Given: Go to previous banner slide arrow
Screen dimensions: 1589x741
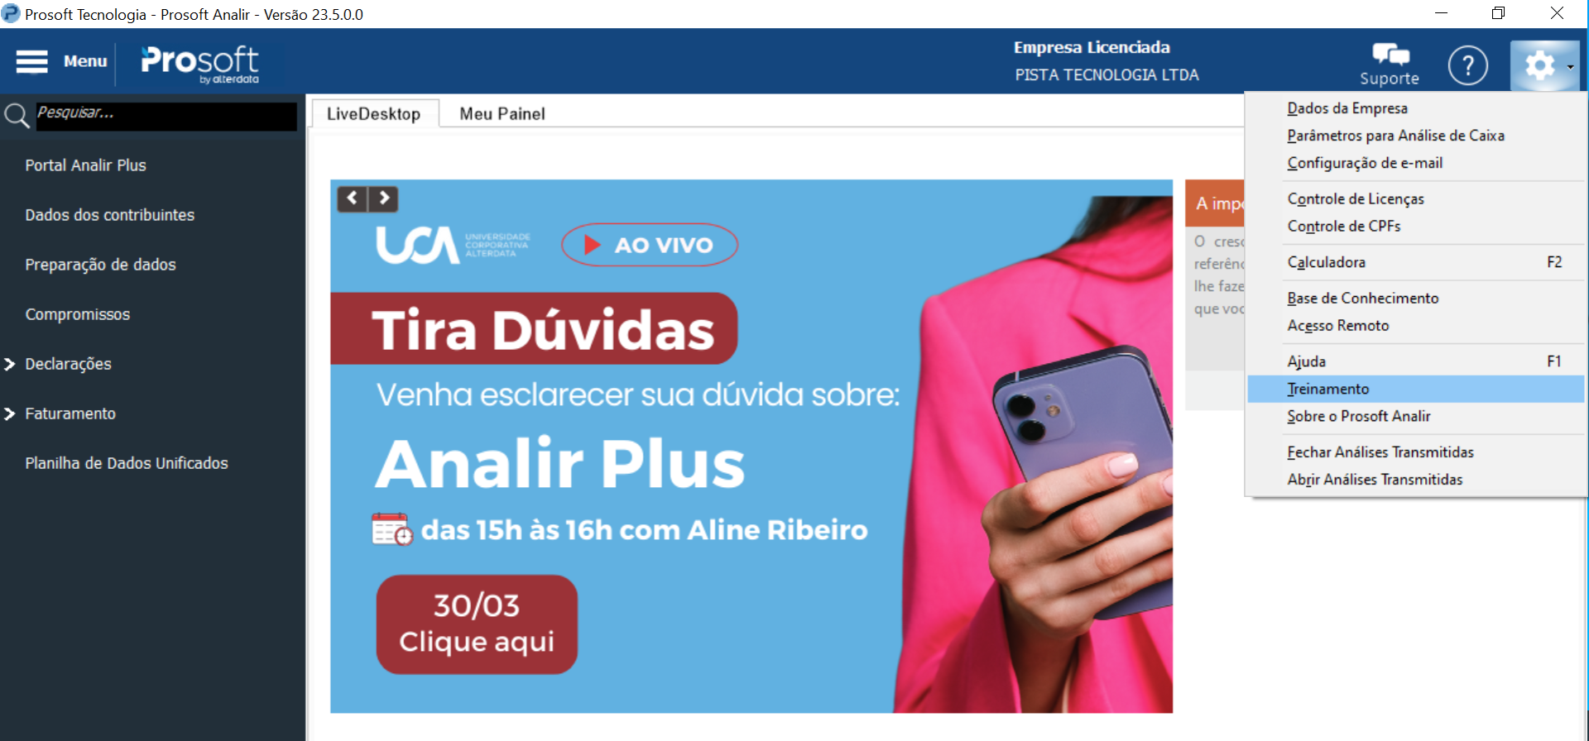Looking at the screenshot, I should click(353, 198).
